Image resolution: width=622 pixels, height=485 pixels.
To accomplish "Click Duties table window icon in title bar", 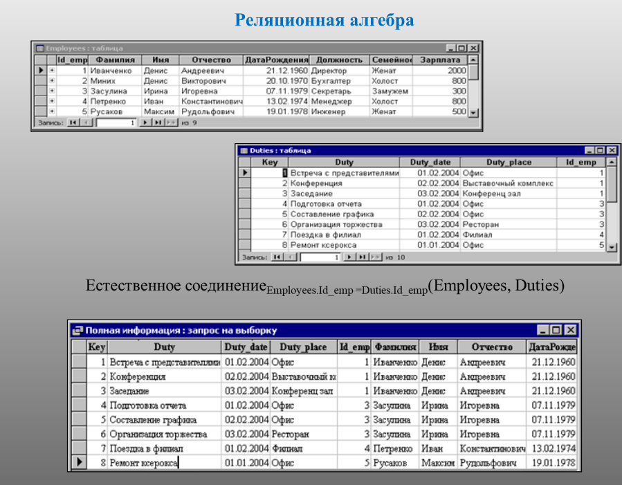I will [244, 151].
